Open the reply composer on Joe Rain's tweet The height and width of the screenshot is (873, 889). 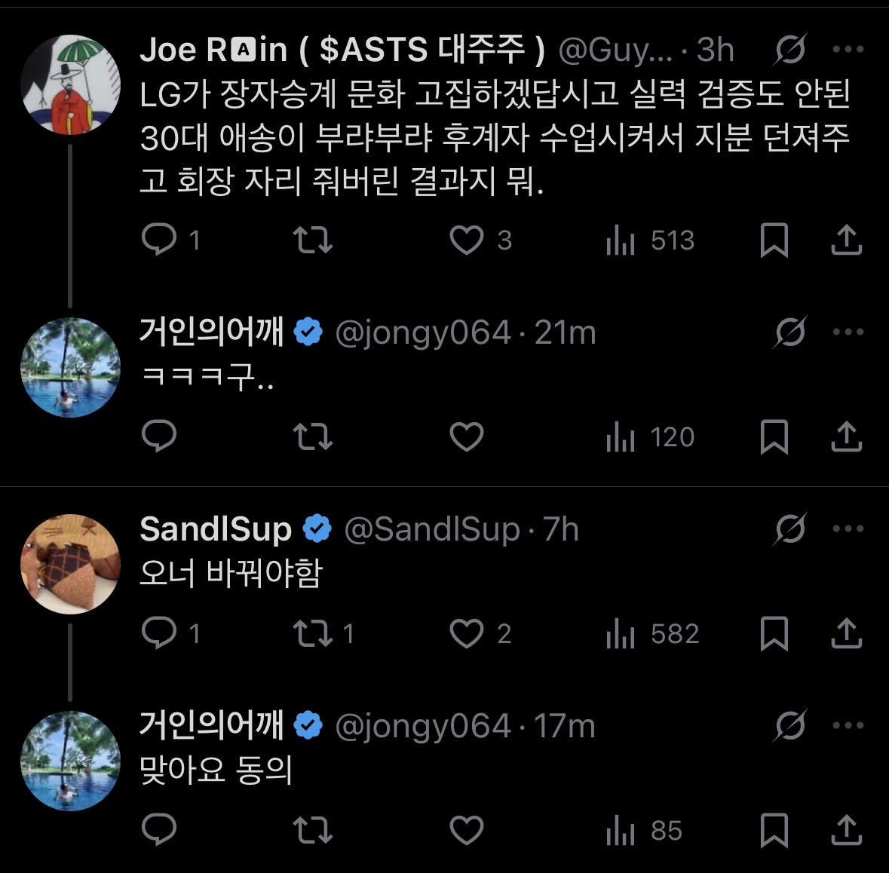click(x=159, y=240)
